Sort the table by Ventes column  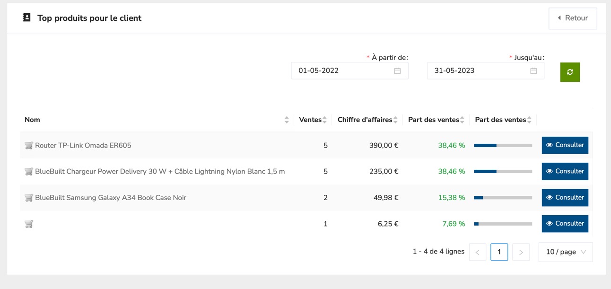coord(324,120)
